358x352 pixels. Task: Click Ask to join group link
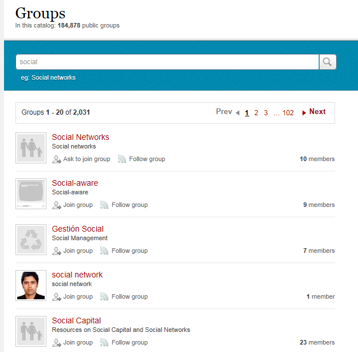[86, 159]
